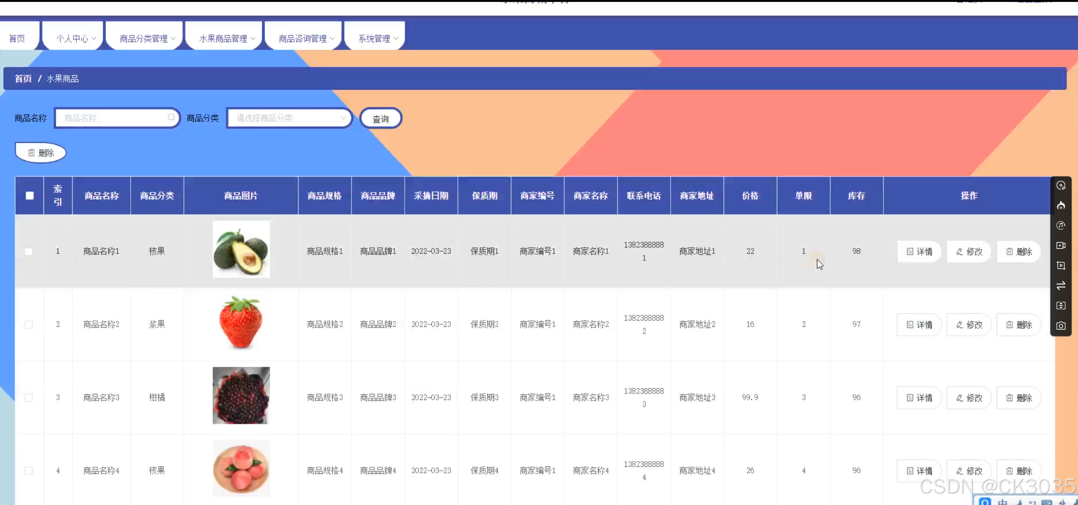Toggle the select-all checkbox in table header
Screen dimensions: 1078x505
29,196
